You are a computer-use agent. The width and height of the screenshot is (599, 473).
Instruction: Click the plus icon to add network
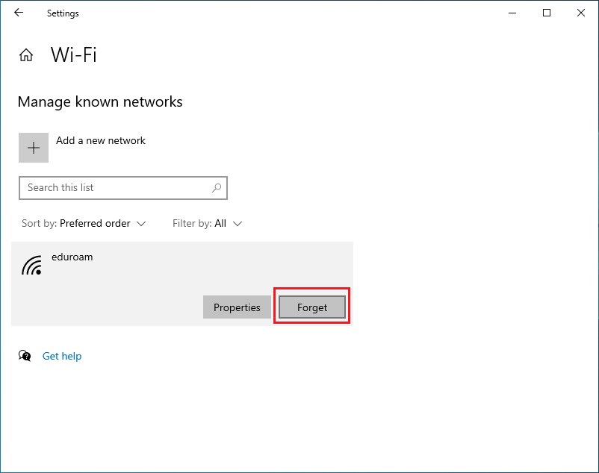(x=34, y=148)
